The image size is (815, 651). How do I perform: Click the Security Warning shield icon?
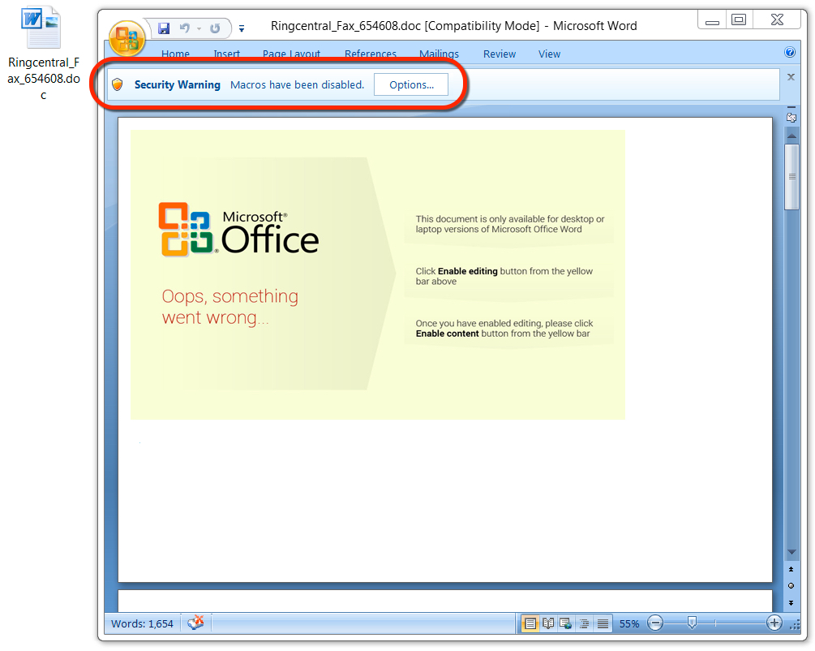pos(118,84)
